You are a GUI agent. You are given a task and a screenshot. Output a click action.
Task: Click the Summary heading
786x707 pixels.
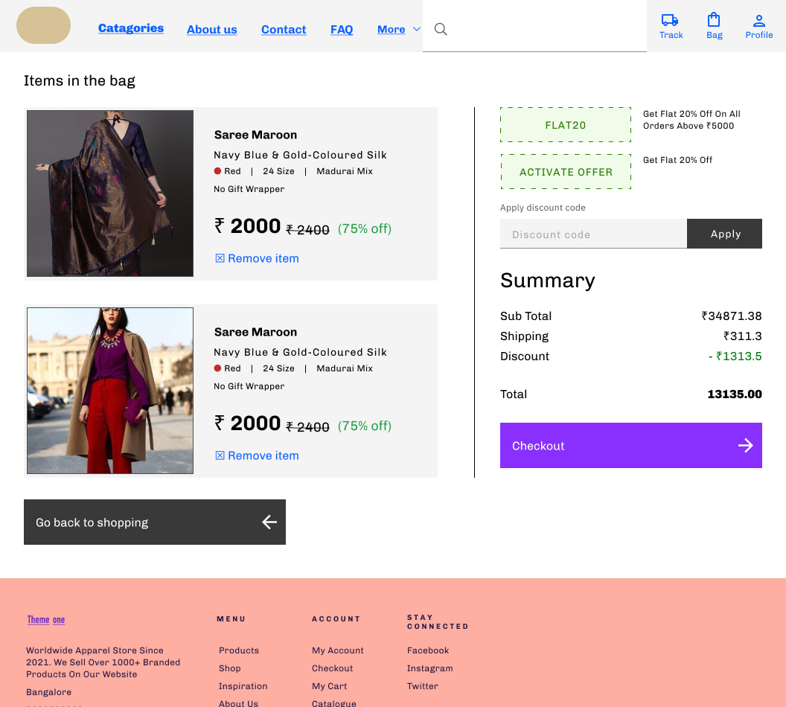tap(547, 281)
